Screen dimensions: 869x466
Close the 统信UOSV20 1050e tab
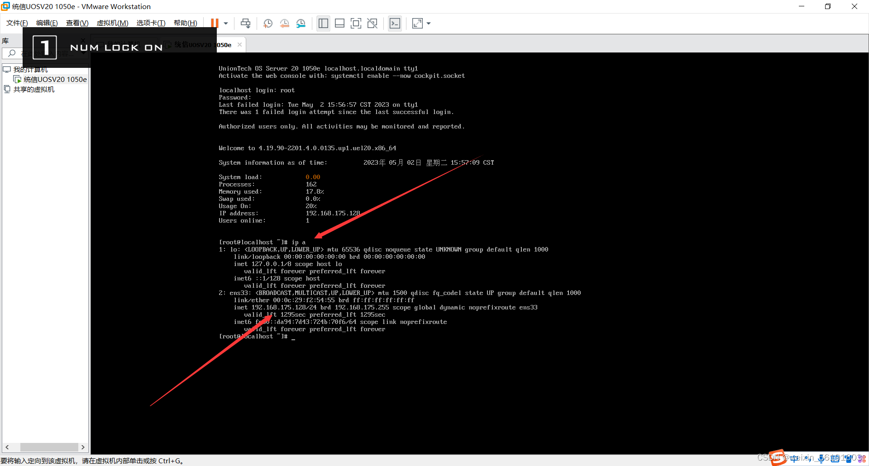[x=239, y=45]
